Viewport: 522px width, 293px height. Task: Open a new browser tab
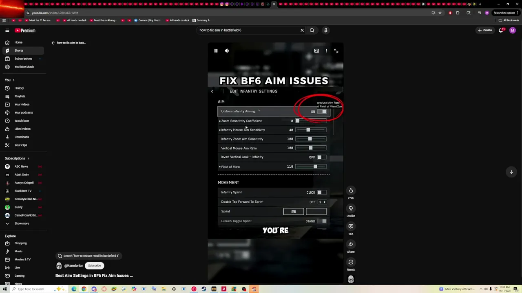click(480, 4)
